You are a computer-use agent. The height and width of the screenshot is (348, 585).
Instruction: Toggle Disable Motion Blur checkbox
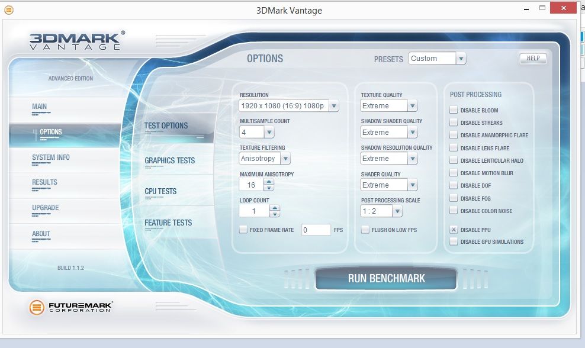pos(454,173)
